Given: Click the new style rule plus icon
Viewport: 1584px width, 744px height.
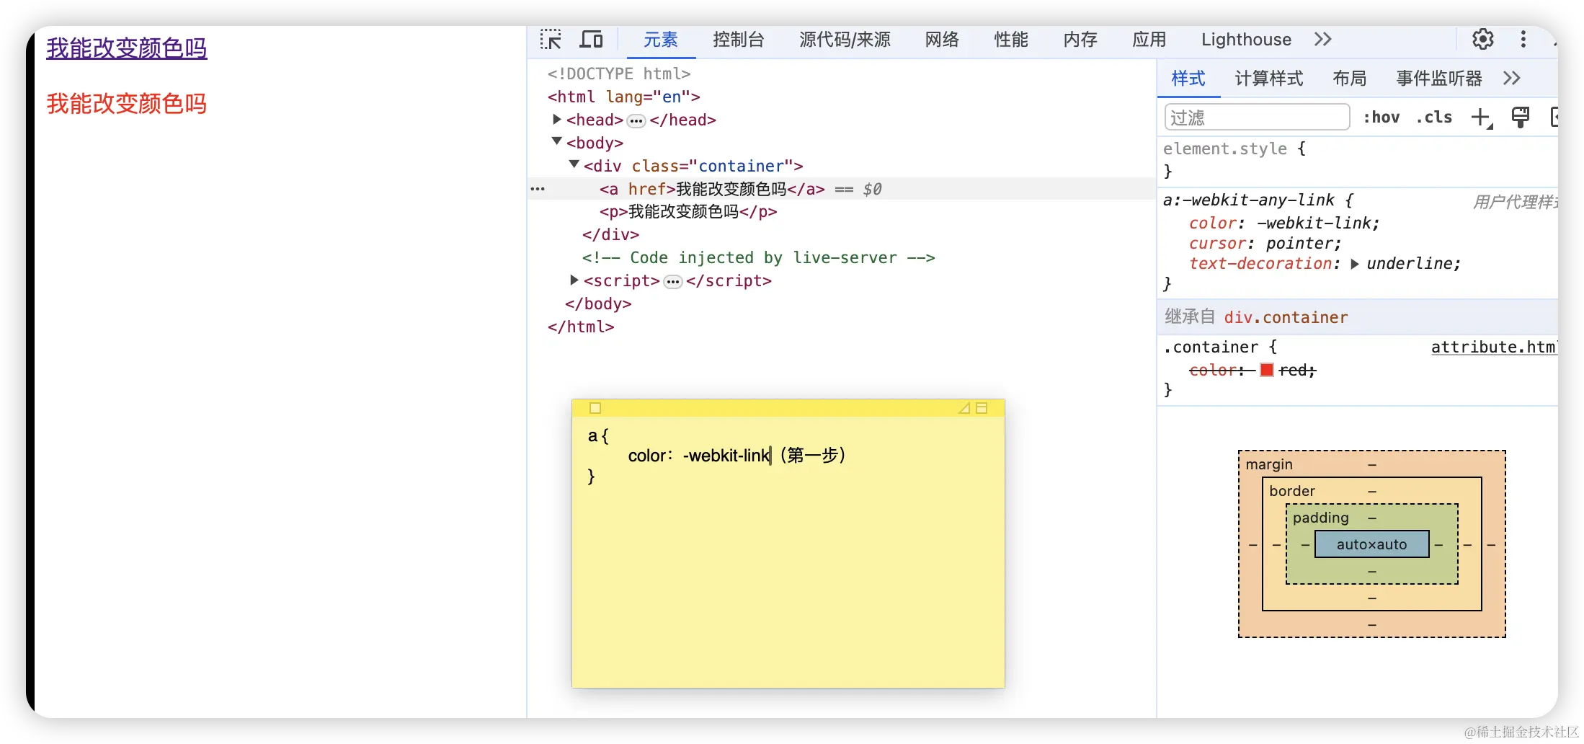Looking at the screenshot, I should (x=1481, y=118).
